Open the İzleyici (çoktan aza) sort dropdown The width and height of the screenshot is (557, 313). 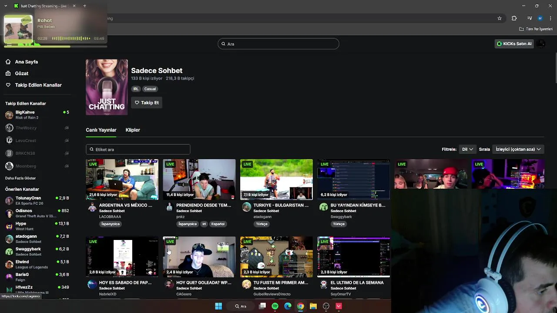coord(518,149)
